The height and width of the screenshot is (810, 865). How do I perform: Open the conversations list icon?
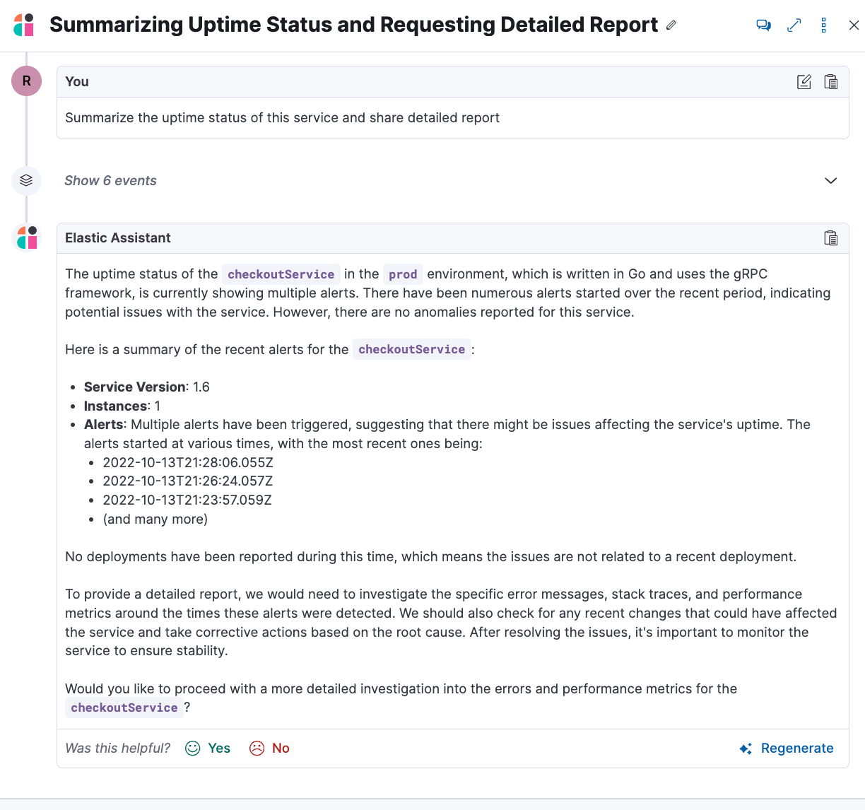click(763, 25)
